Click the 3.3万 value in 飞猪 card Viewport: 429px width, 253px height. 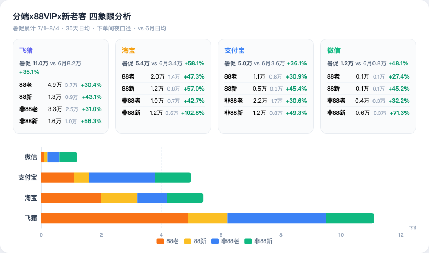point(55,109)
